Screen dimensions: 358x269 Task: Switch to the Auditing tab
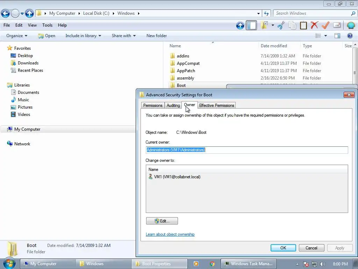[x=173, y=105]
